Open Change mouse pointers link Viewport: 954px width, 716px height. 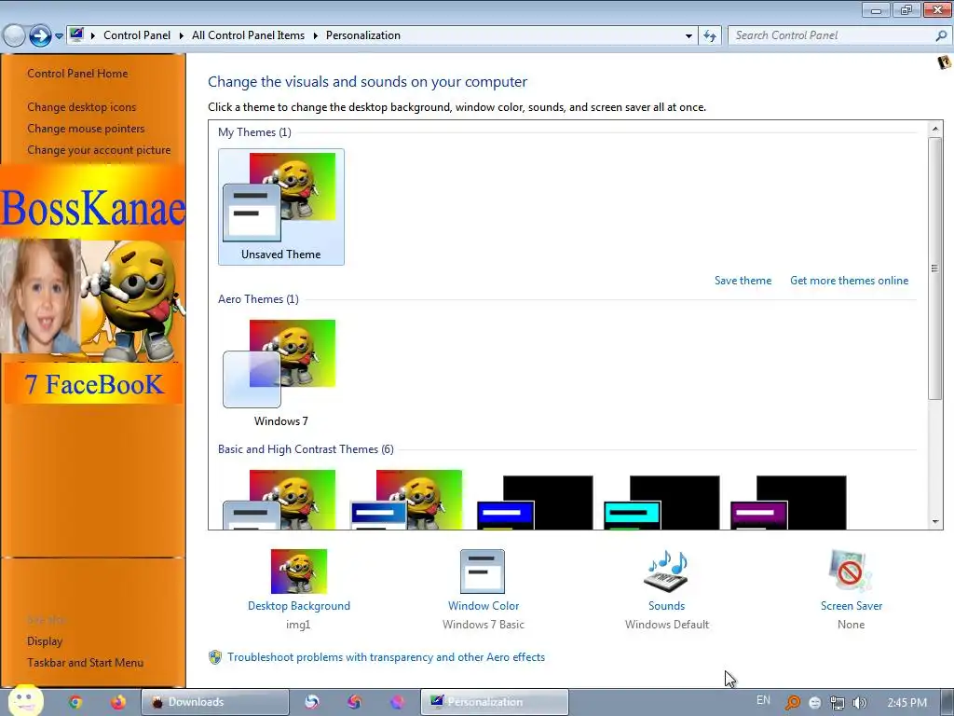[86, 129]
